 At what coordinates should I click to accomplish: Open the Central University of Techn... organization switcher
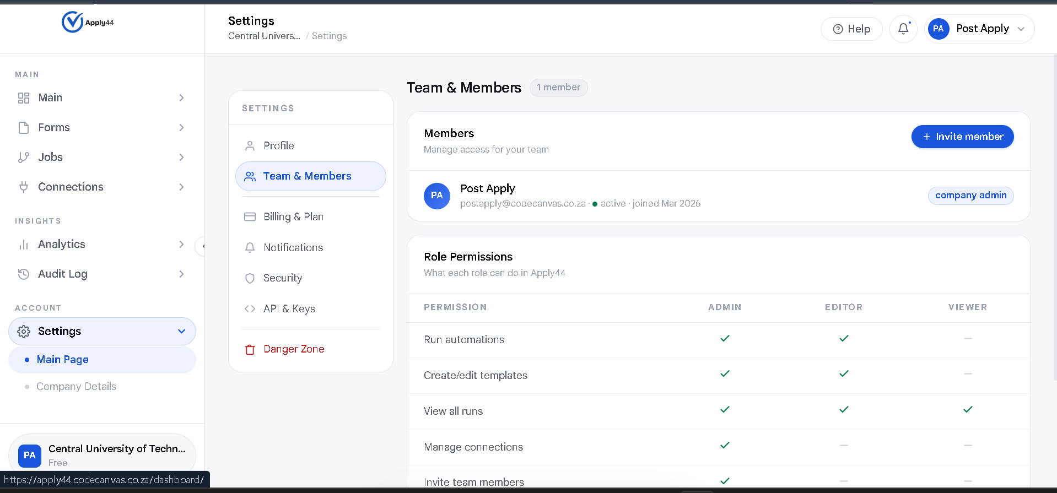(x=102, y=456)
